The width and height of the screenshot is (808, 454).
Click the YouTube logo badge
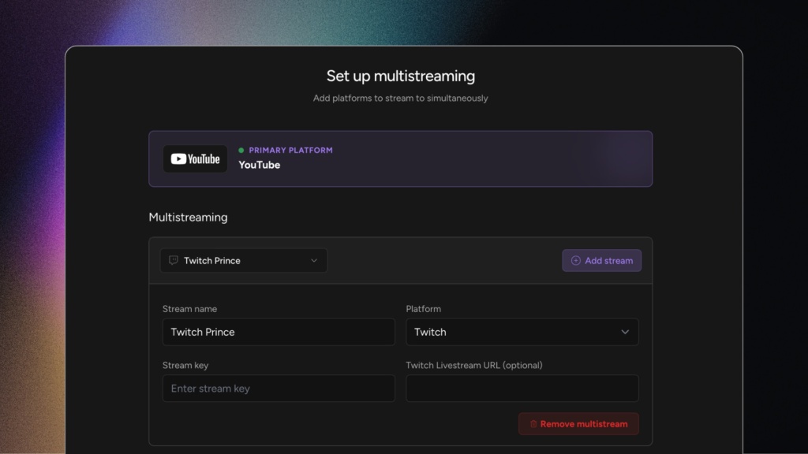[195, 158]
